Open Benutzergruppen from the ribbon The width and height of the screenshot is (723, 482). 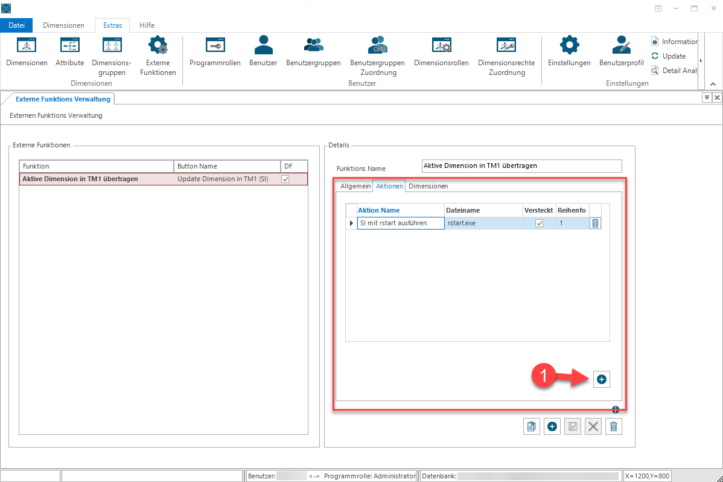(314, 51)
